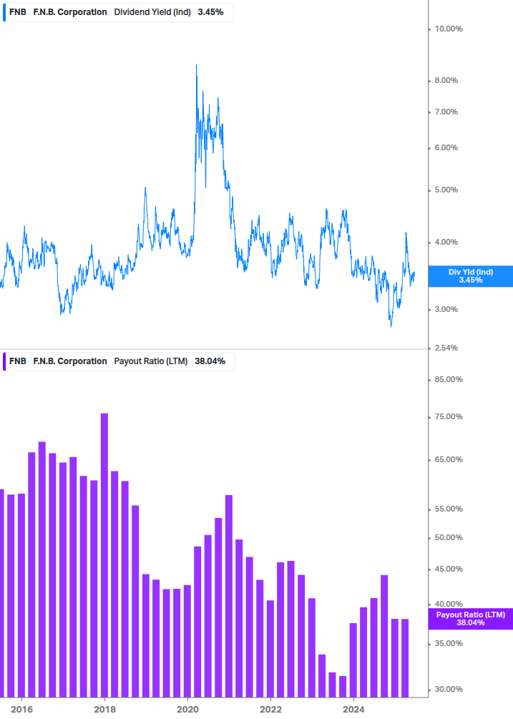Click the 8.00% axis label
Screen dimensions: 513x719
[446, 80]
